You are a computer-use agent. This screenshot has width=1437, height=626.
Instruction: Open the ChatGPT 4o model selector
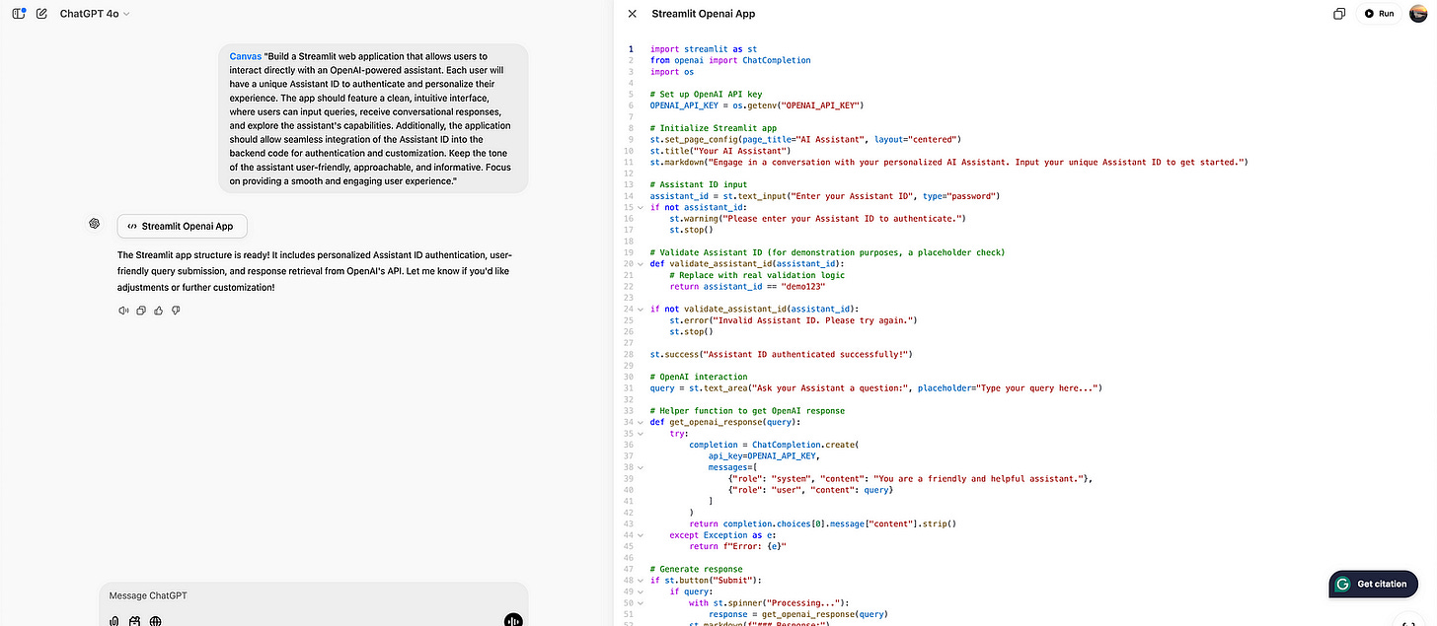pos(95,14)
